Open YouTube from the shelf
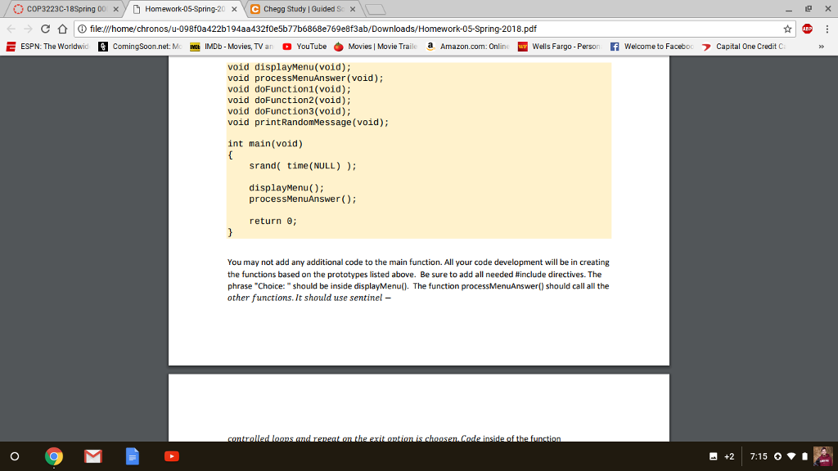Screen dimensions: 838x471 (171, 456)
